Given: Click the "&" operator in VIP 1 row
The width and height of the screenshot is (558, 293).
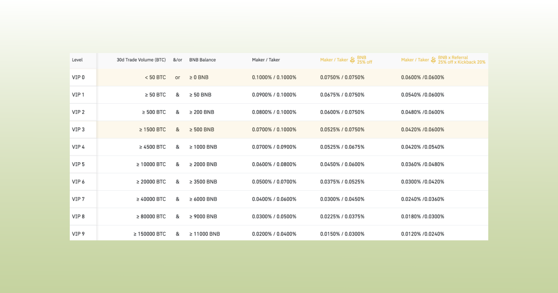Looking at the screenshot, I should point(177,94).
